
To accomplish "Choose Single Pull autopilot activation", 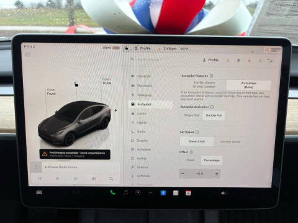I will click(x=192, y=115).
